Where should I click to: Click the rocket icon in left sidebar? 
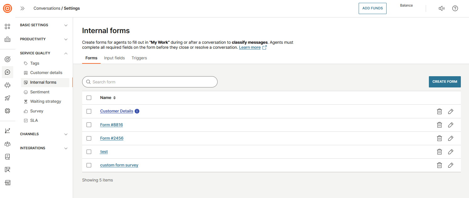click(x=8, y=98)
